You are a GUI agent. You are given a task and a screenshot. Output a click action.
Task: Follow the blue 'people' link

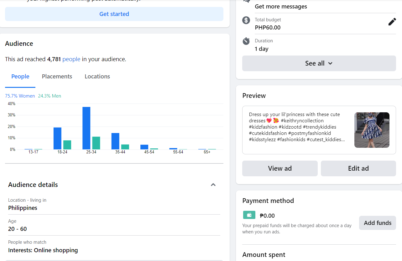[71, 59]
